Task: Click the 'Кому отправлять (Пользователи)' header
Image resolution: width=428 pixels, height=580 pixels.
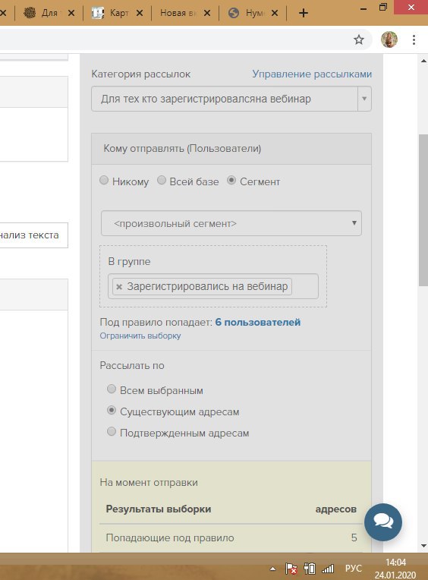Action: coord(231,149)
